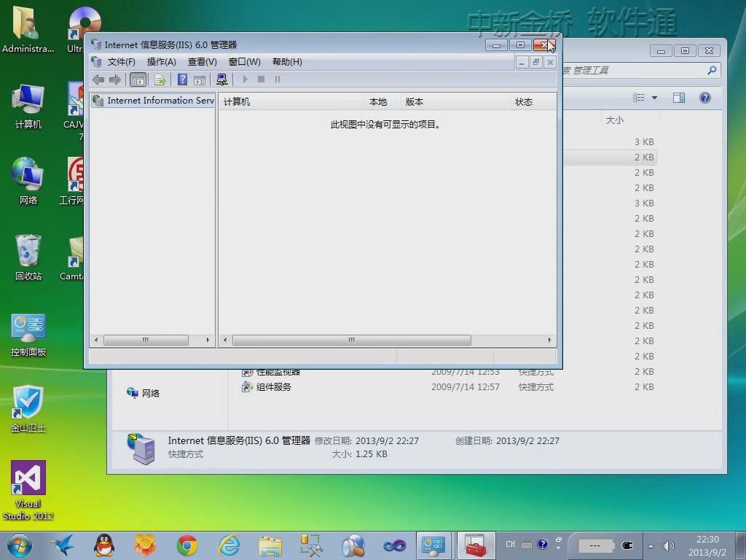746x560 pixels.
Task: Toggle the preview pane button in Explorer
Action: point(679,98)
